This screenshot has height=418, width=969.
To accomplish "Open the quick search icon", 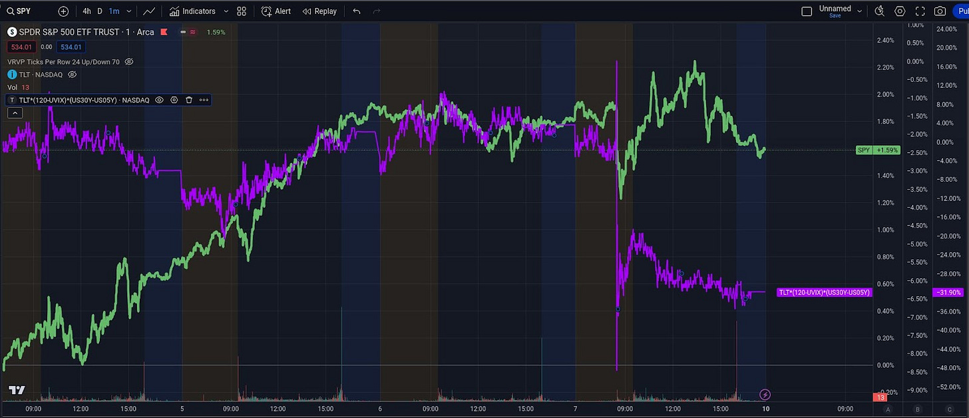I will pyautogui.click(x=879, y=11).
